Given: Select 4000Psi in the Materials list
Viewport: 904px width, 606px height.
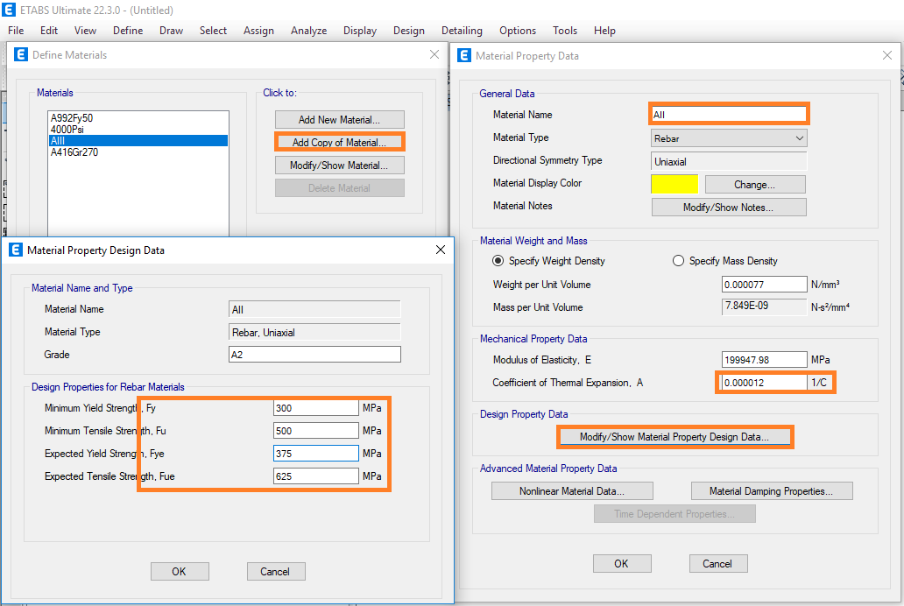Looking at the screenshot, I should [x=138, y=129].
